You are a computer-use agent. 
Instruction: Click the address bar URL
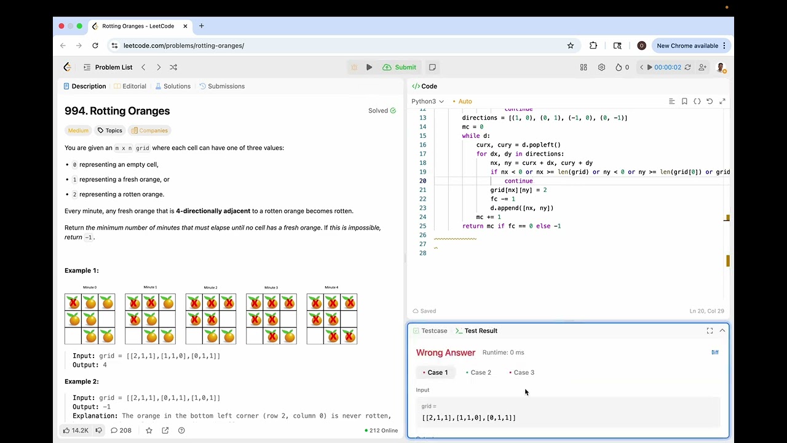pyautogui.click(x=184, y=46)
